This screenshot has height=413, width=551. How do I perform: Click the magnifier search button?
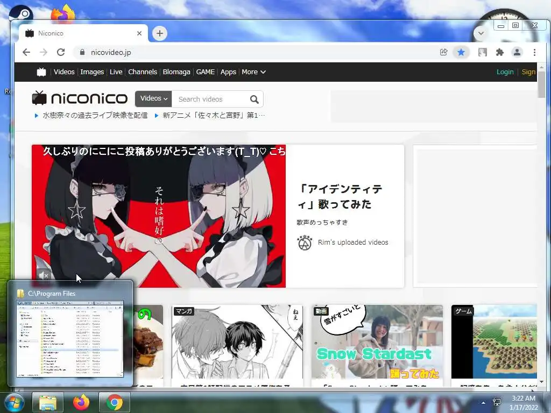click(255, 99)
